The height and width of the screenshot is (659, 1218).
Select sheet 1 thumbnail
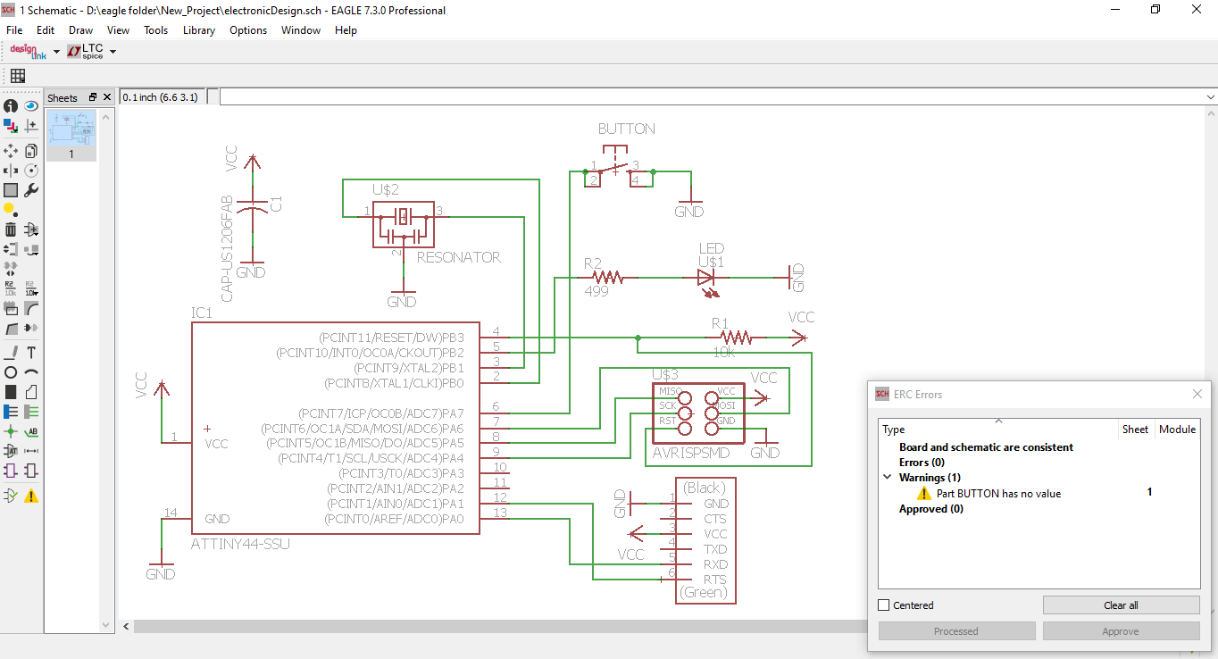click(x=71, y=136)
